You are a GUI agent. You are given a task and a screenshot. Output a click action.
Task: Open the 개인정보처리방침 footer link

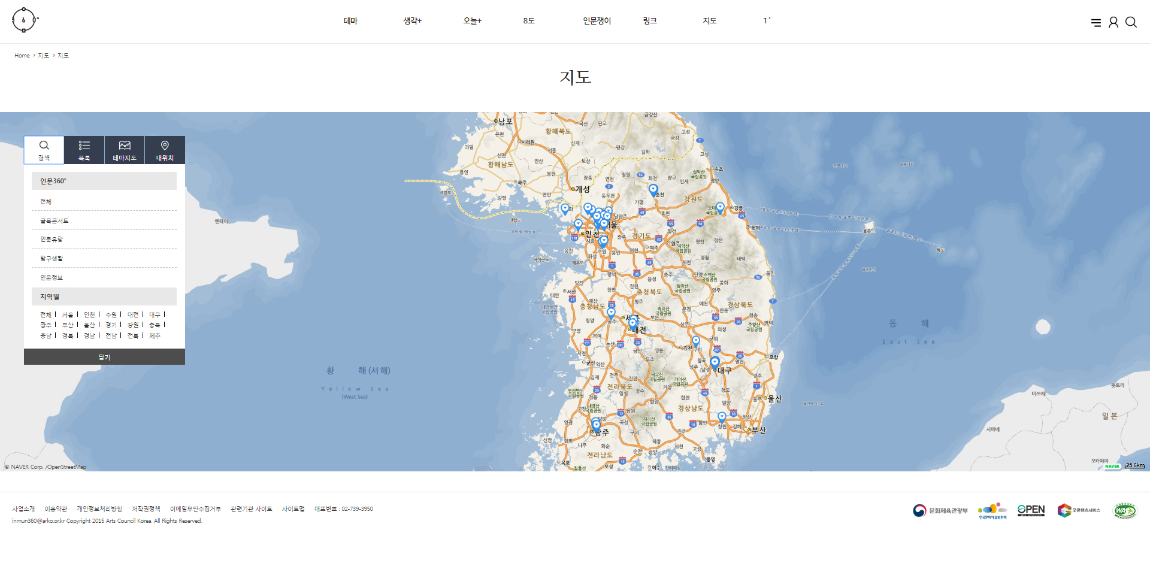[99, 509]
